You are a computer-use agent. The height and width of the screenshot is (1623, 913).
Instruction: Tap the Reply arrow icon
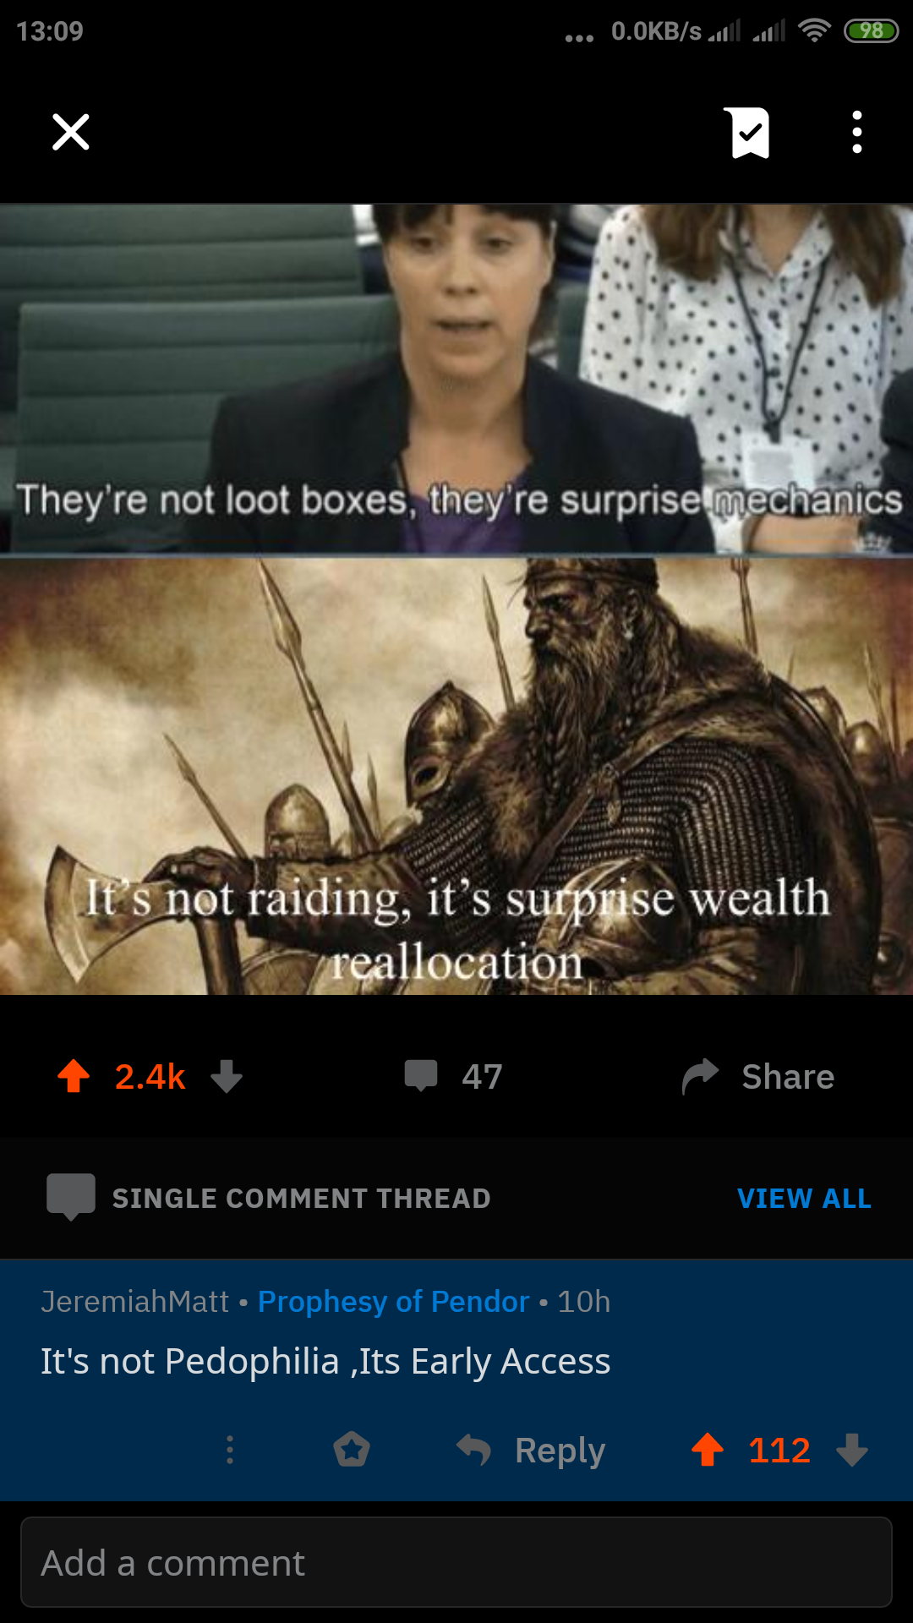pos(473,1450)
